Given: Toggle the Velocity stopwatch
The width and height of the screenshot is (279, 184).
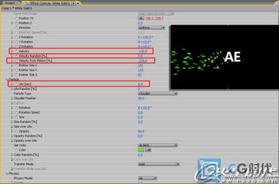Looking at the screenshot, I should coord(16,51).
